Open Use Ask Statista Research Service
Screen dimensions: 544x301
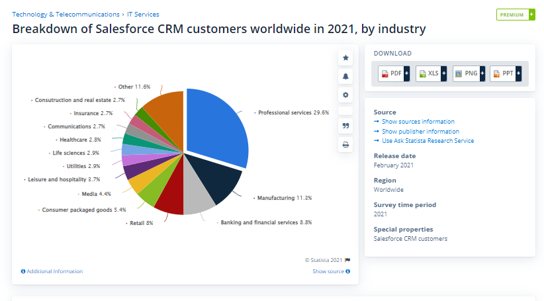point(428,141)
